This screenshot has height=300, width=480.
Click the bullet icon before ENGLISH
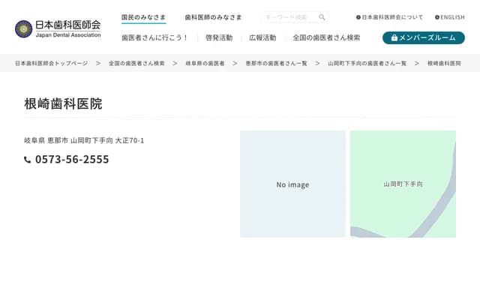pyautogui.click(x=437, y=17)
